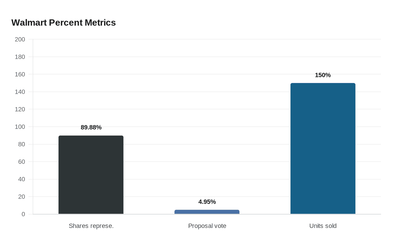Click the 100 y-axis tick label
Image resolution: width=398 pixels, height=250 pixels.
click(20, 127)
